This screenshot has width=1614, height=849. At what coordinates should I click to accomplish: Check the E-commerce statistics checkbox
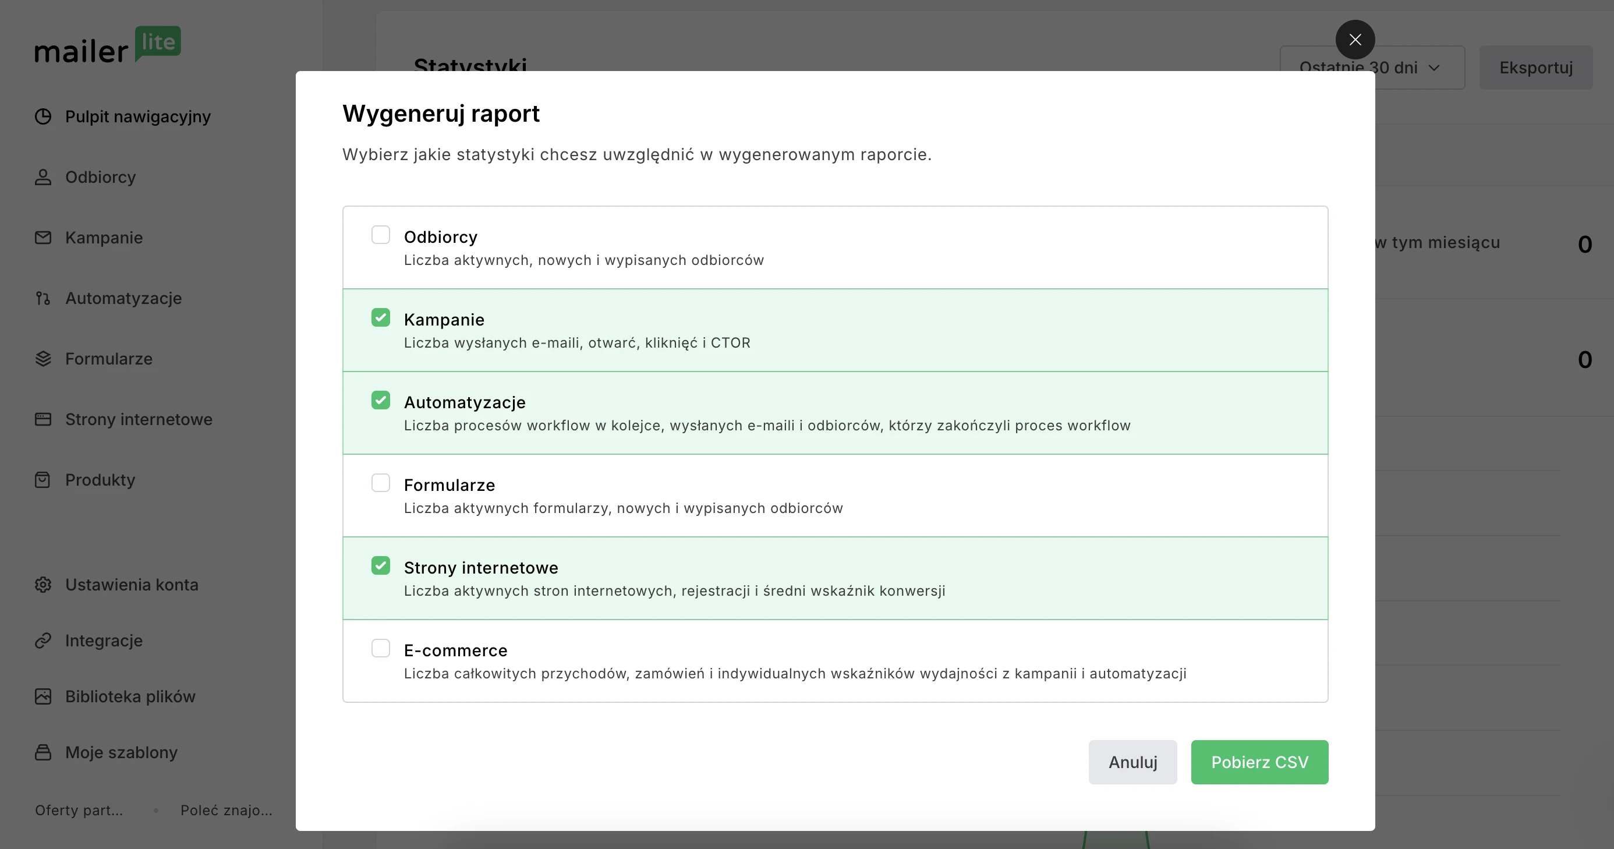tap(380, 648)
